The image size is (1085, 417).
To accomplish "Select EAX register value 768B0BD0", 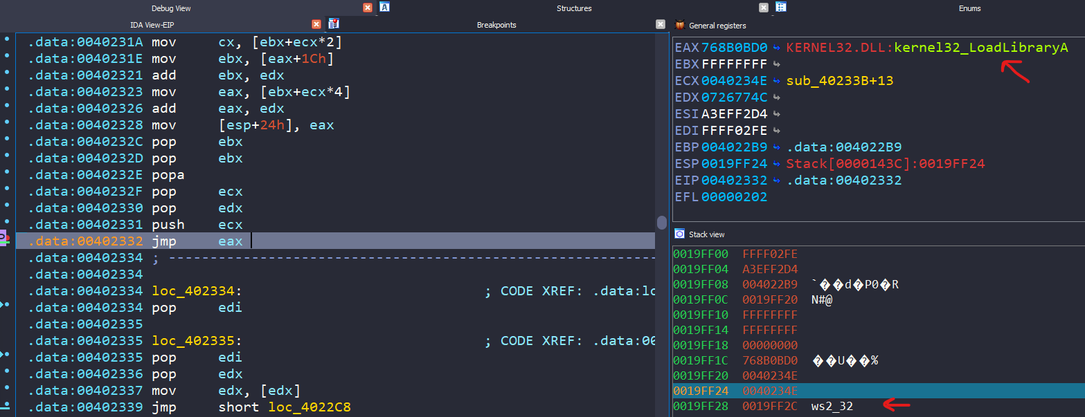I will pyautogui.click(x=735, y=48).
